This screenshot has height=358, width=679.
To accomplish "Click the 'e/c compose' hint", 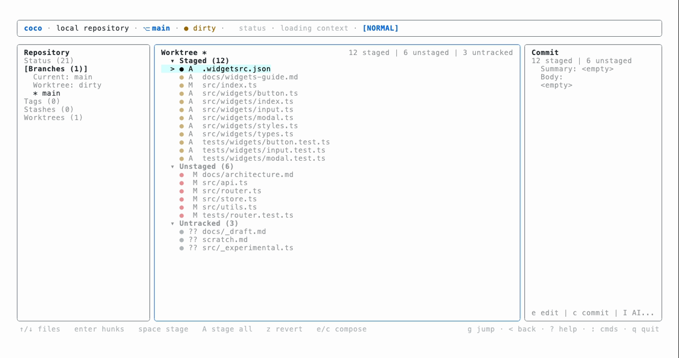I will pyautogui.click(x=342, y=329).
